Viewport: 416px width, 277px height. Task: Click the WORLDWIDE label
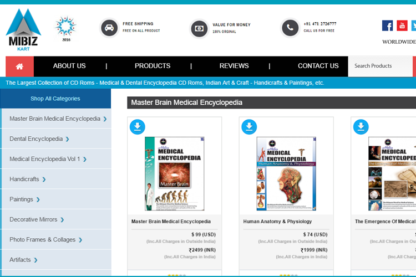tap(399, 42)
